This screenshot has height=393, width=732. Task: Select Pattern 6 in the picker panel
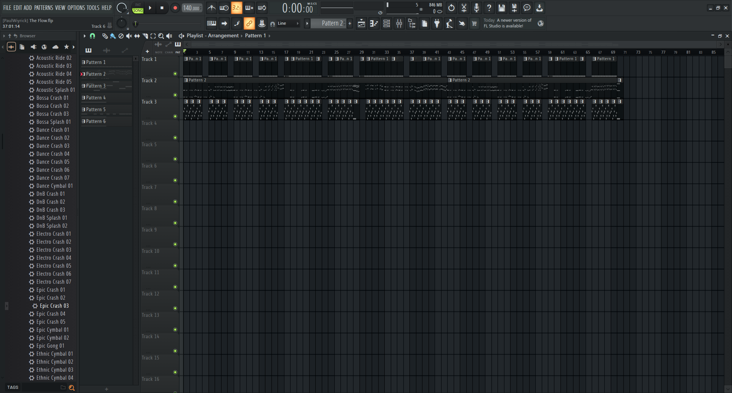click(x=106, y=121)
